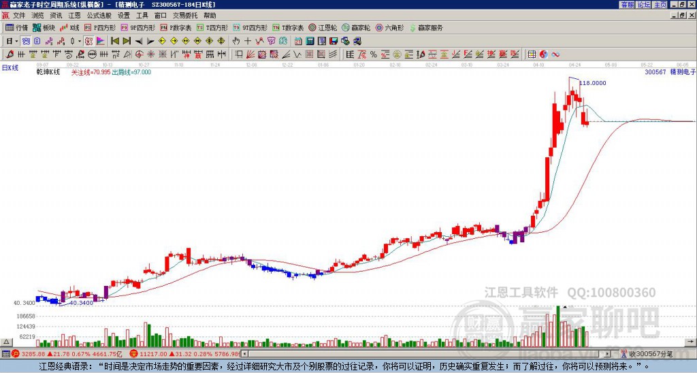Click the right arrow at volume panel edge
The height and width of the screenshot is (373, 697).
tap(690, 342)
